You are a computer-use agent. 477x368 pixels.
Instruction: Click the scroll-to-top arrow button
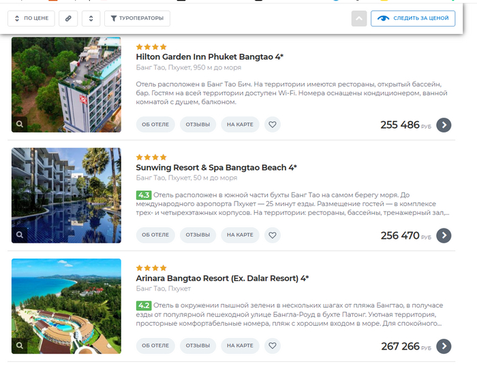(x=359, y=18)
